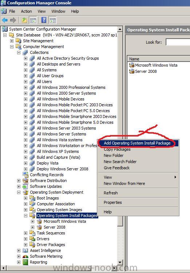Click the Name column header
The image size is (190, 273).
point(159,59)
